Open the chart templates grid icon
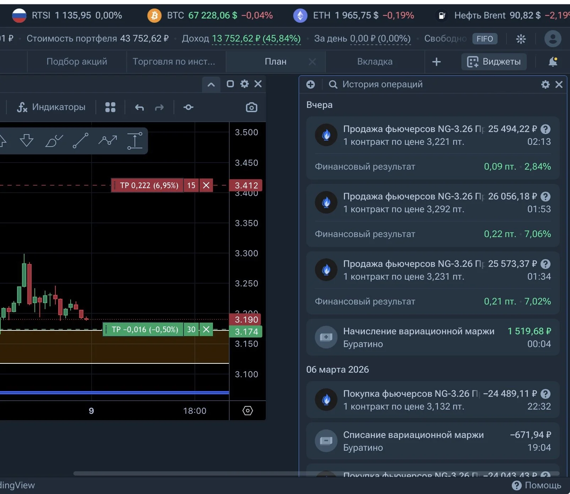Image resolution: width=570 pixels, height=494 pixels. coord(110,107)
